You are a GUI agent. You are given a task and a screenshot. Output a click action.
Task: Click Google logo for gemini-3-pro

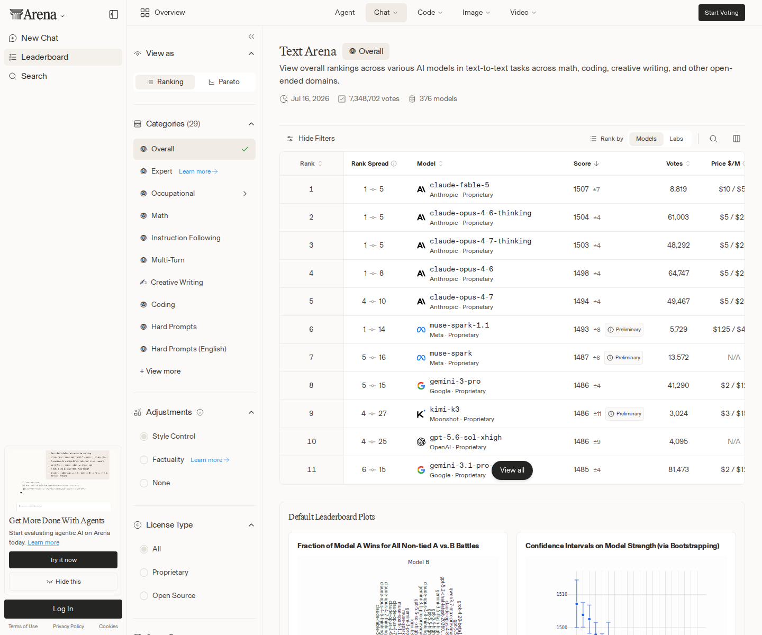(421, 386)
